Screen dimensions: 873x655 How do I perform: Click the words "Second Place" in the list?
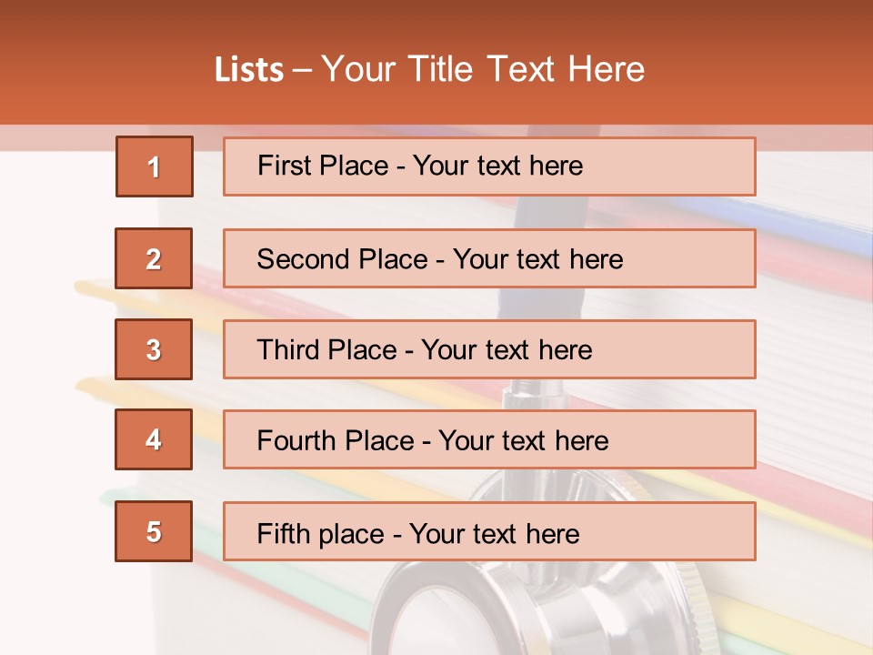(x=343, y=259)
